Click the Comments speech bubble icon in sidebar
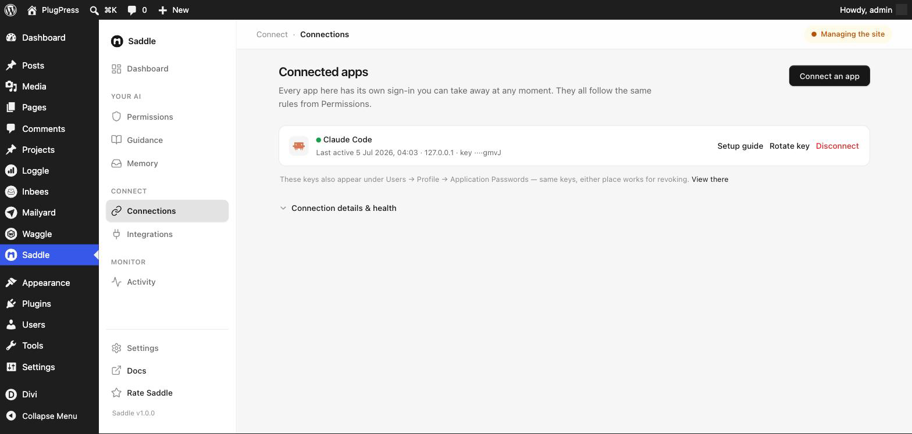Viewport: 912px width, 434px height. pos(11,129)
